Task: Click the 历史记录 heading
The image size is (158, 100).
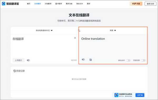Action: 21,71
